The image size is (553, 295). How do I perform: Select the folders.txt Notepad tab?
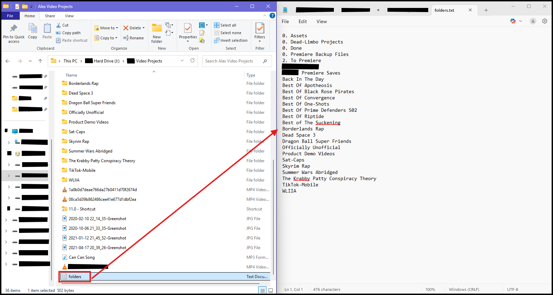pyautogui.click(x=444, y=10)
